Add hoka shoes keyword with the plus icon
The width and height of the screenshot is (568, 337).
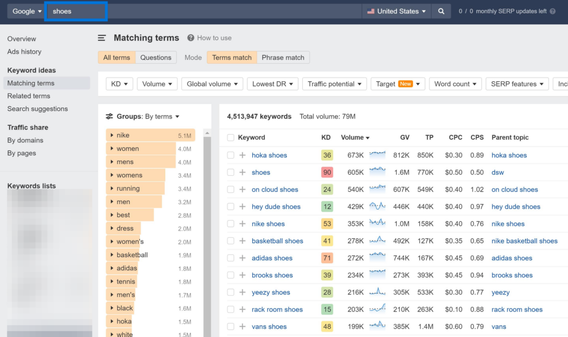pos(242,155)
